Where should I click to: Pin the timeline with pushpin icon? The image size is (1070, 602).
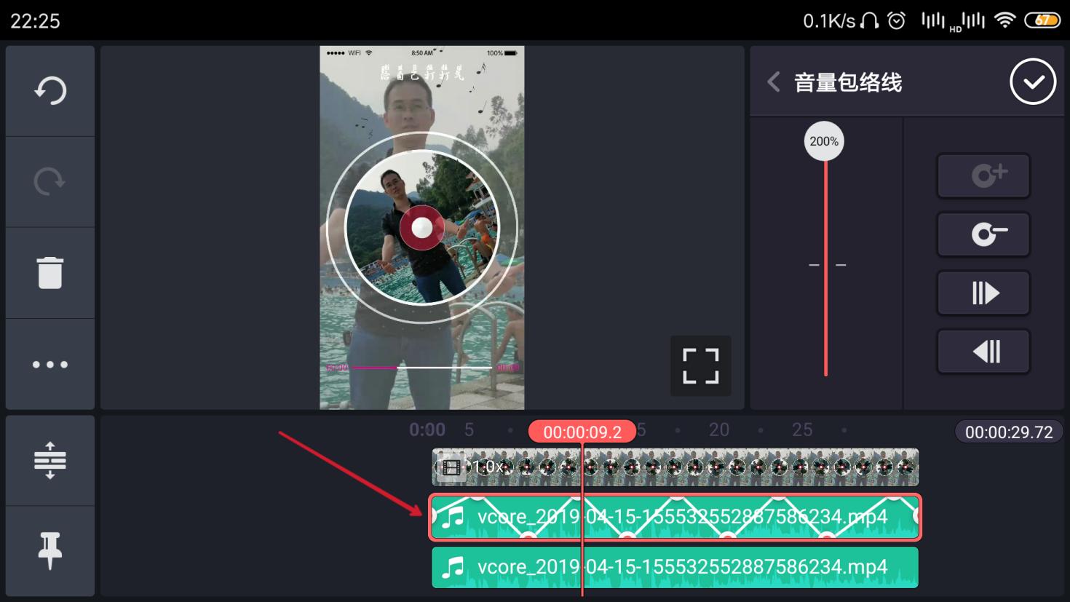pos(50,550)
